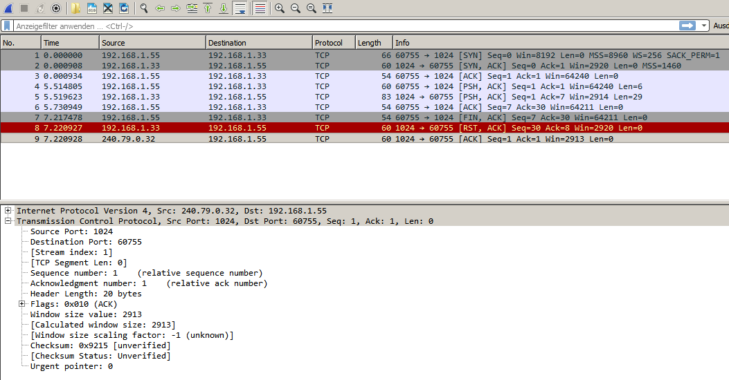Find a packet with the magnifier icon
Screen dimensions: 729x380
(x=144, y=8)
